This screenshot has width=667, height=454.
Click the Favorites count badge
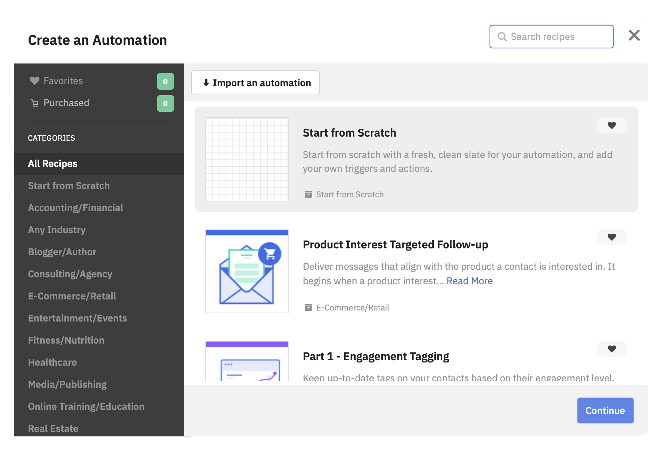[165, 81]
